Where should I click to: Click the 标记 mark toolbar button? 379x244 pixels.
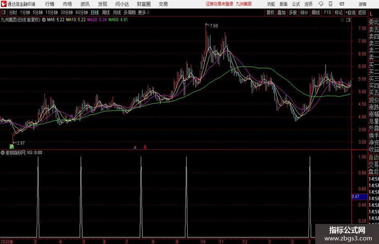click(338, 12)
